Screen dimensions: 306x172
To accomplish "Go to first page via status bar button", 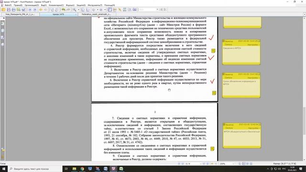I will (x=179, y=164).
